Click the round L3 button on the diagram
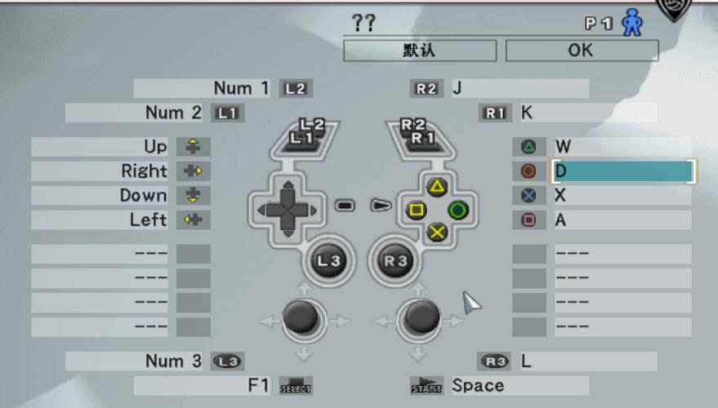 tap(329, 261)
